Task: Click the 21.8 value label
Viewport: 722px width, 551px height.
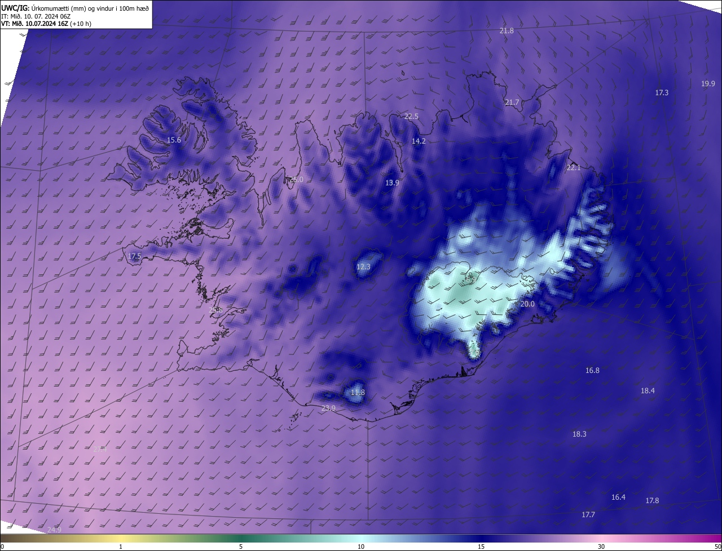Action: click(x=507, y=30)
